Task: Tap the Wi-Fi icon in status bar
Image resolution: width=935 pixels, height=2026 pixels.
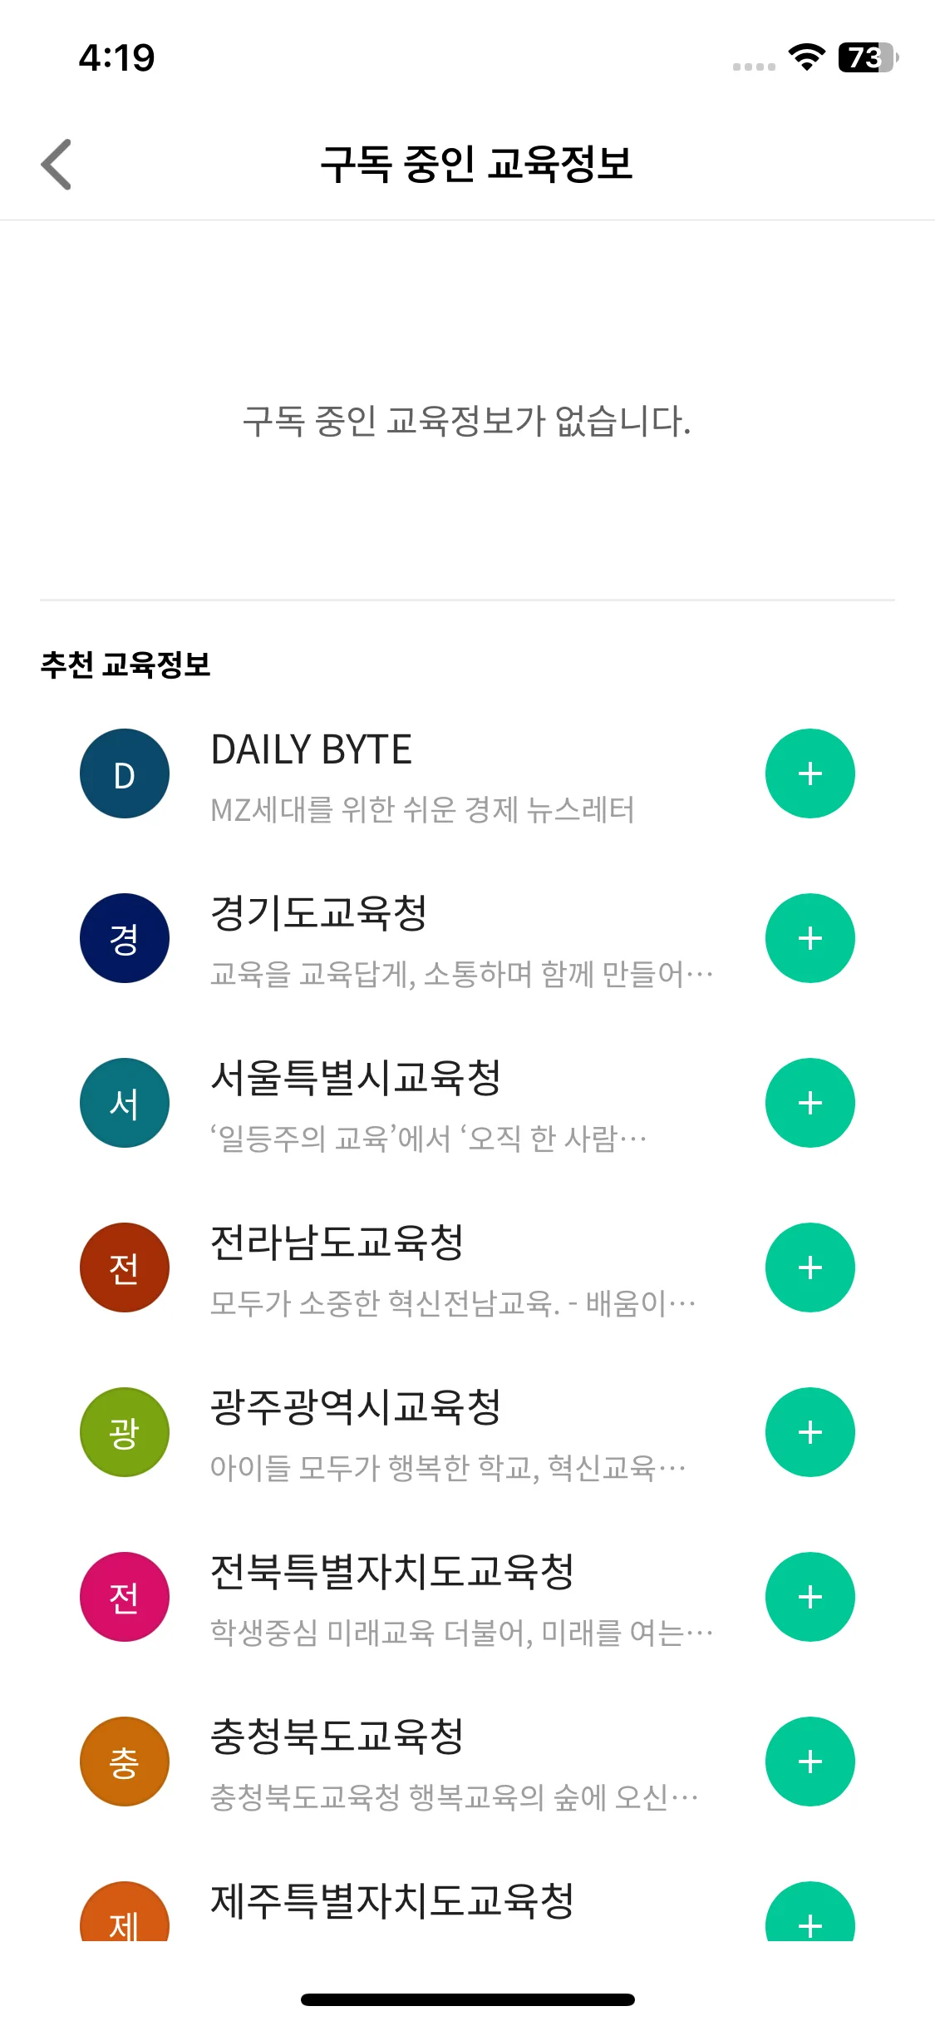Action: [806, 57]
